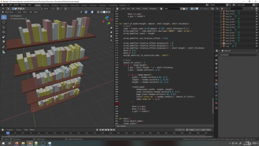
Task: Activate the Select Box tool
Action: pyautogui.click(x=4, y=17)
